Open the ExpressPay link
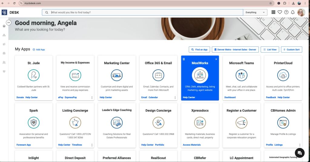Image resolution: width=310 pixels, height=162 pixels. click(x=71, y=97)
